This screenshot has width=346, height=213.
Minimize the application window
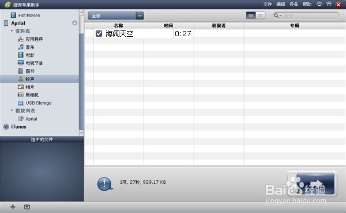(x=319, y=5)
